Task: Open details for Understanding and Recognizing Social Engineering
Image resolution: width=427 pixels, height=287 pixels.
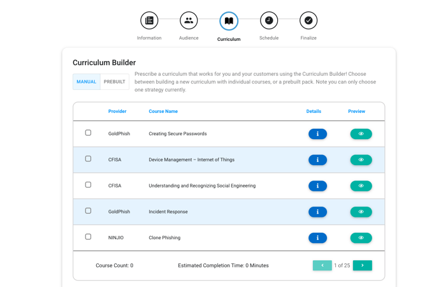Action: pos(317,186)
